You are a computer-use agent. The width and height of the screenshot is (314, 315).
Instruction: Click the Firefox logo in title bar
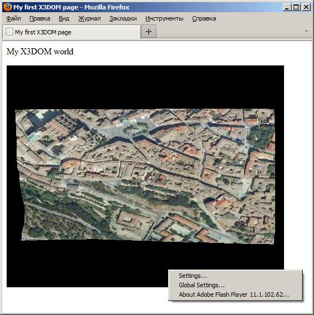tap(7, 7)
